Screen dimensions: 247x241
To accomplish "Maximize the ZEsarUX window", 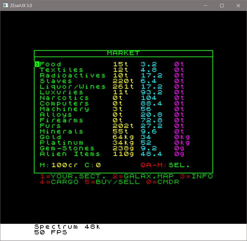I will click(x=222, y=6).
